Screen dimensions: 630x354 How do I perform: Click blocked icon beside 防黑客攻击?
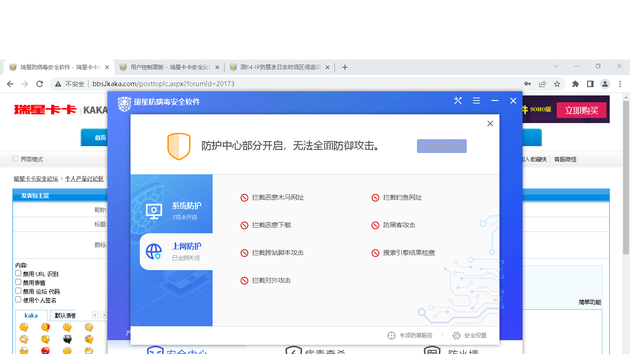(375, 225)
